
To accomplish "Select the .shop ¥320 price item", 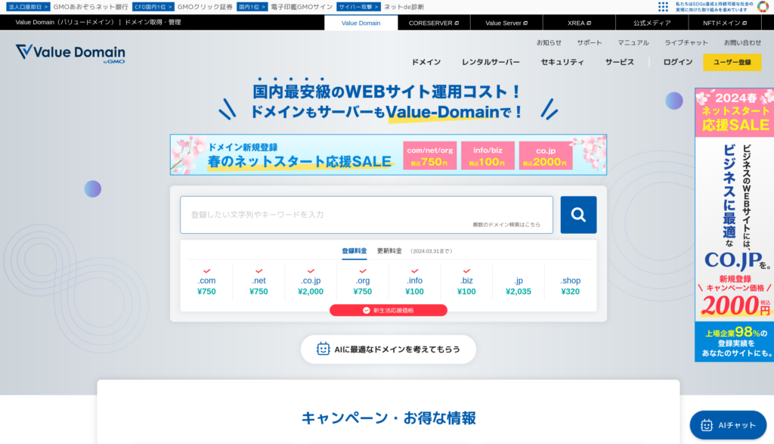I will pos(570,283).
